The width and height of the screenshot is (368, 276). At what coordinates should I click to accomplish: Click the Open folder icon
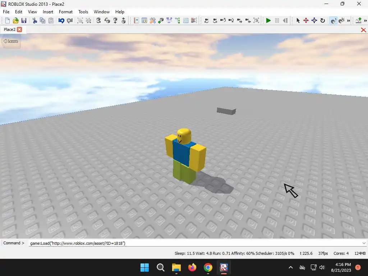pyautogui.click(x=15, y=20)
